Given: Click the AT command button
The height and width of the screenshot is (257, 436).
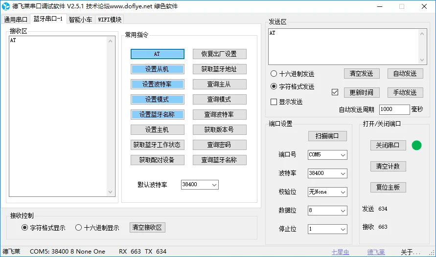Looking at the screenshot, I should point(158,54).
